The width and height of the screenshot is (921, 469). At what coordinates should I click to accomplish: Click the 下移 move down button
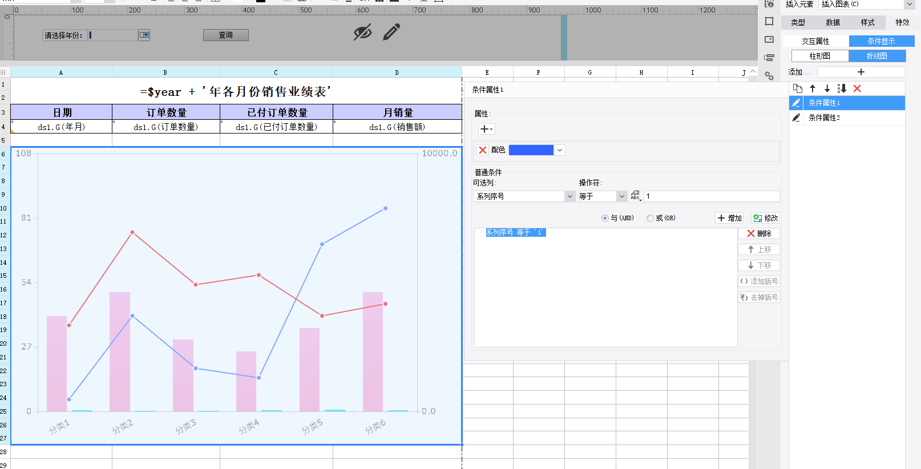(x=759, y=265)
